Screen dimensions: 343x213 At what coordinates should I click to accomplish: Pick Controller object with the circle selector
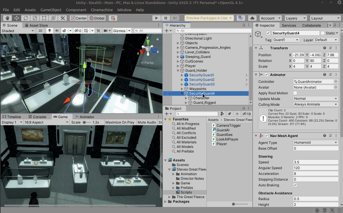click(336, 82)
